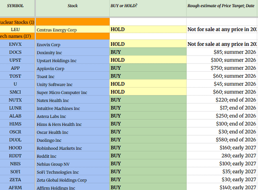Click BUY cell for Hims & Hers Health
Viewport: 258px width, 190px height.
(x=148, y=124)
